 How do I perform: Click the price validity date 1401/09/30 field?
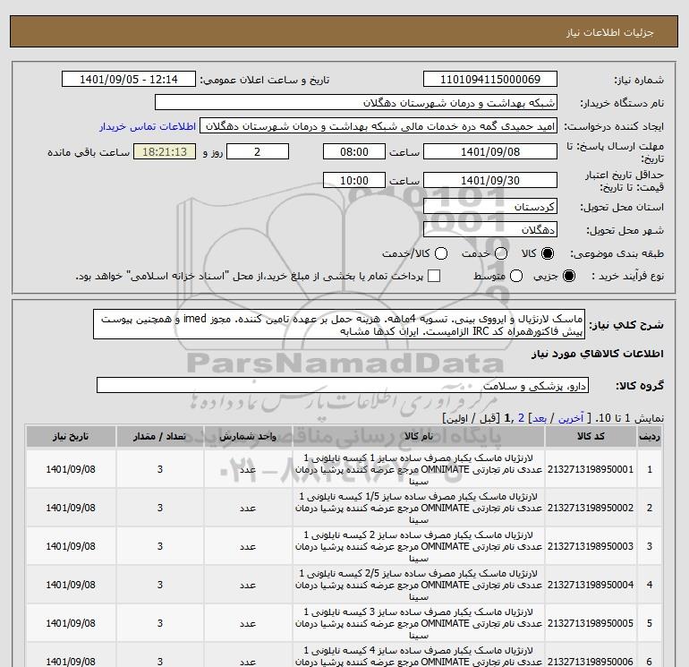pos(490,180)
